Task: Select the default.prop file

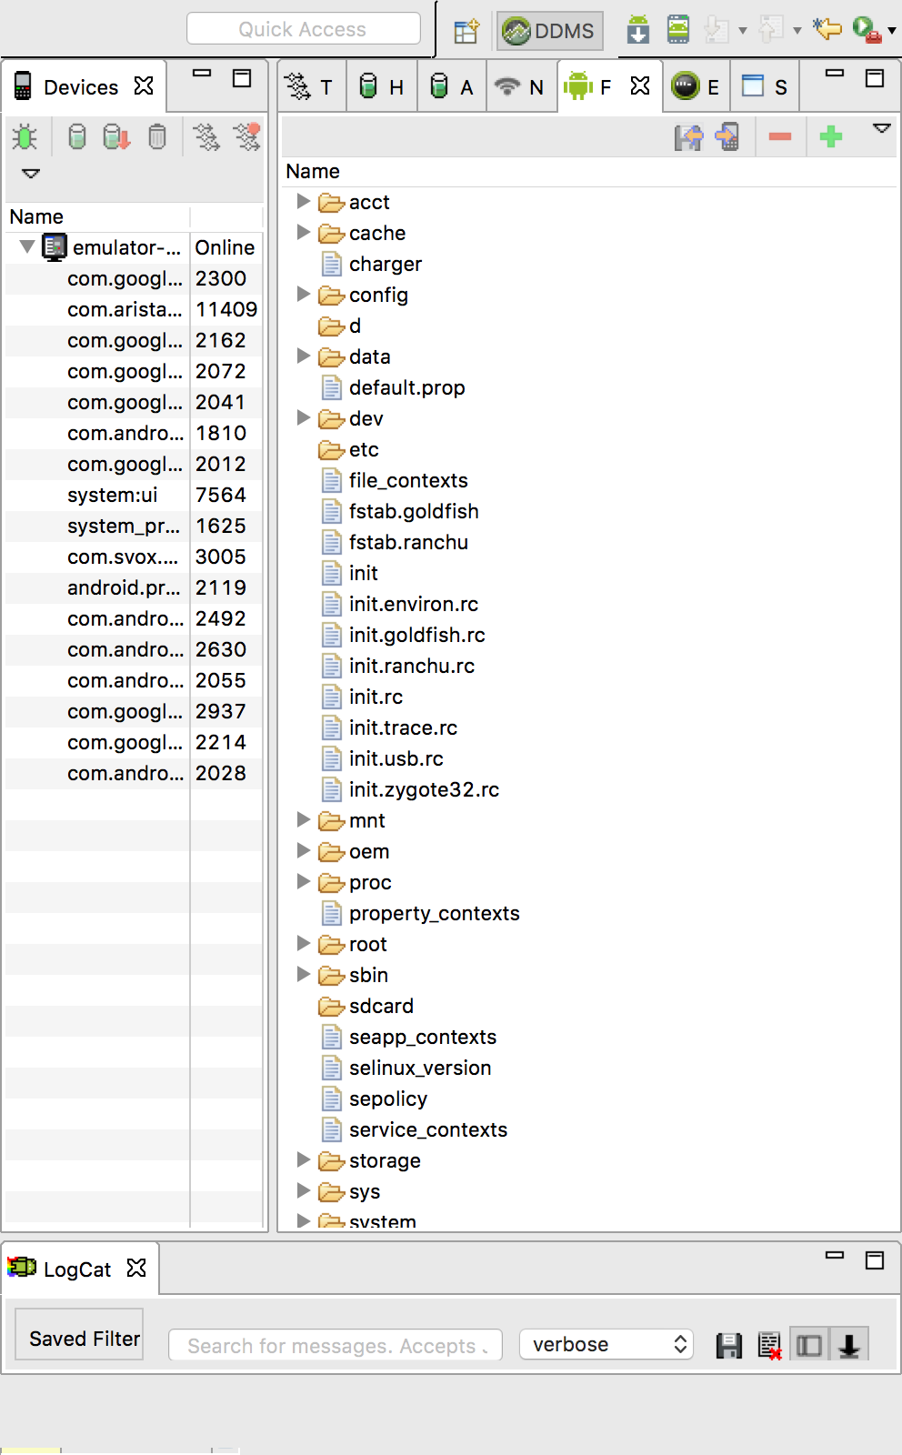Action: tap(406, 387)
